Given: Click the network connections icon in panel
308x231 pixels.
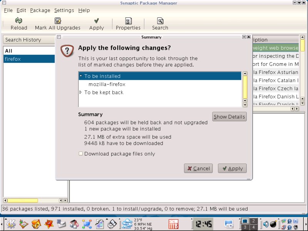Looking at the screenshot, I should click(x=87, y=224).
